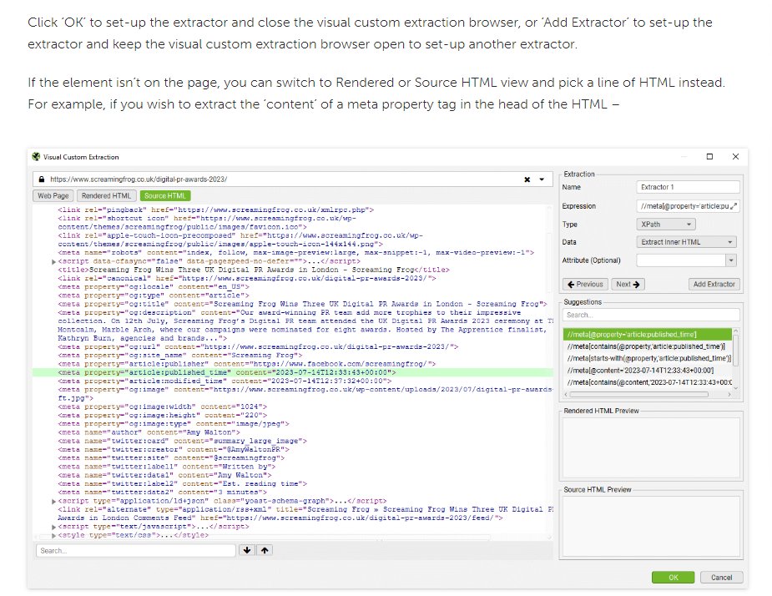Select the article:modified_time meta line
This screenshot has height=596, width=772.
point(225,381)
